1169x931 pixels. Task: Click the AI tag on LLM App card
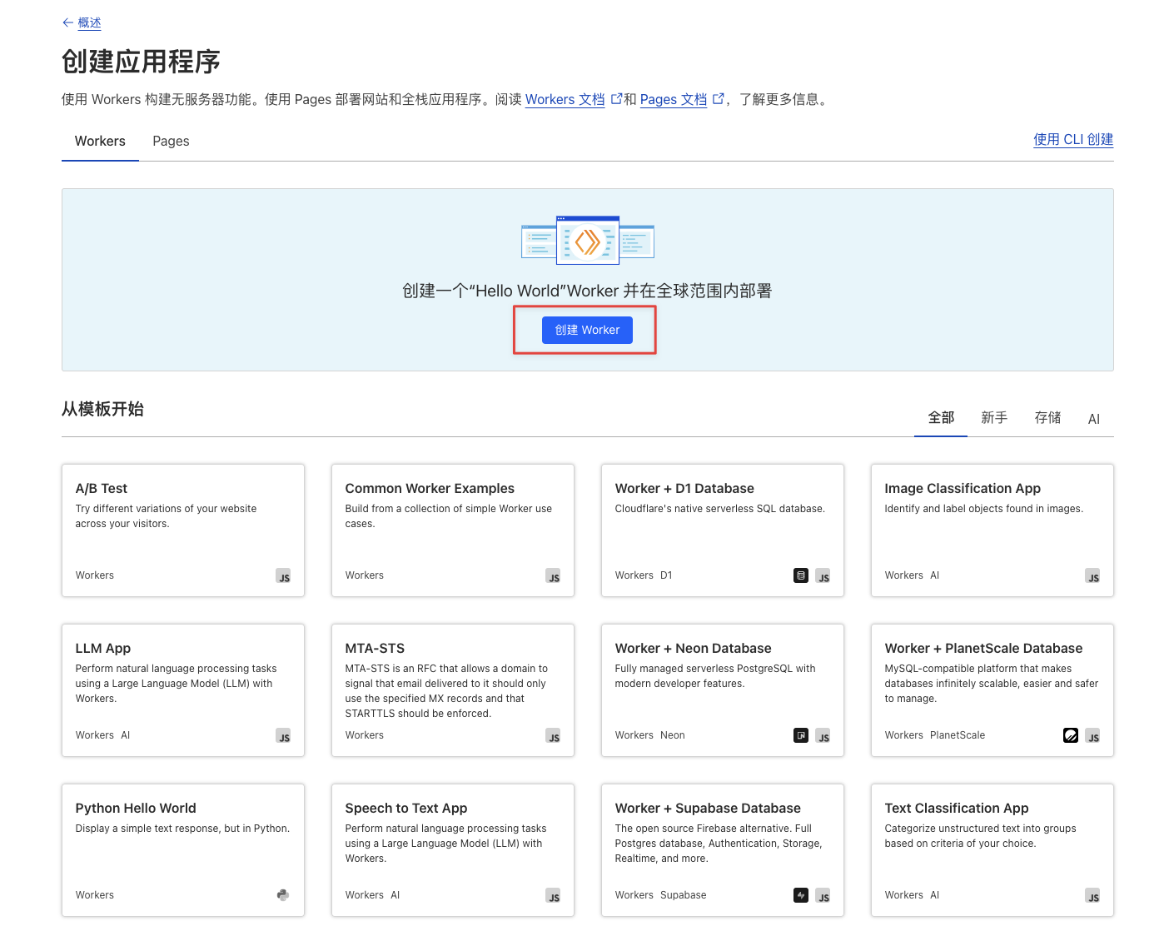(126, 735)
